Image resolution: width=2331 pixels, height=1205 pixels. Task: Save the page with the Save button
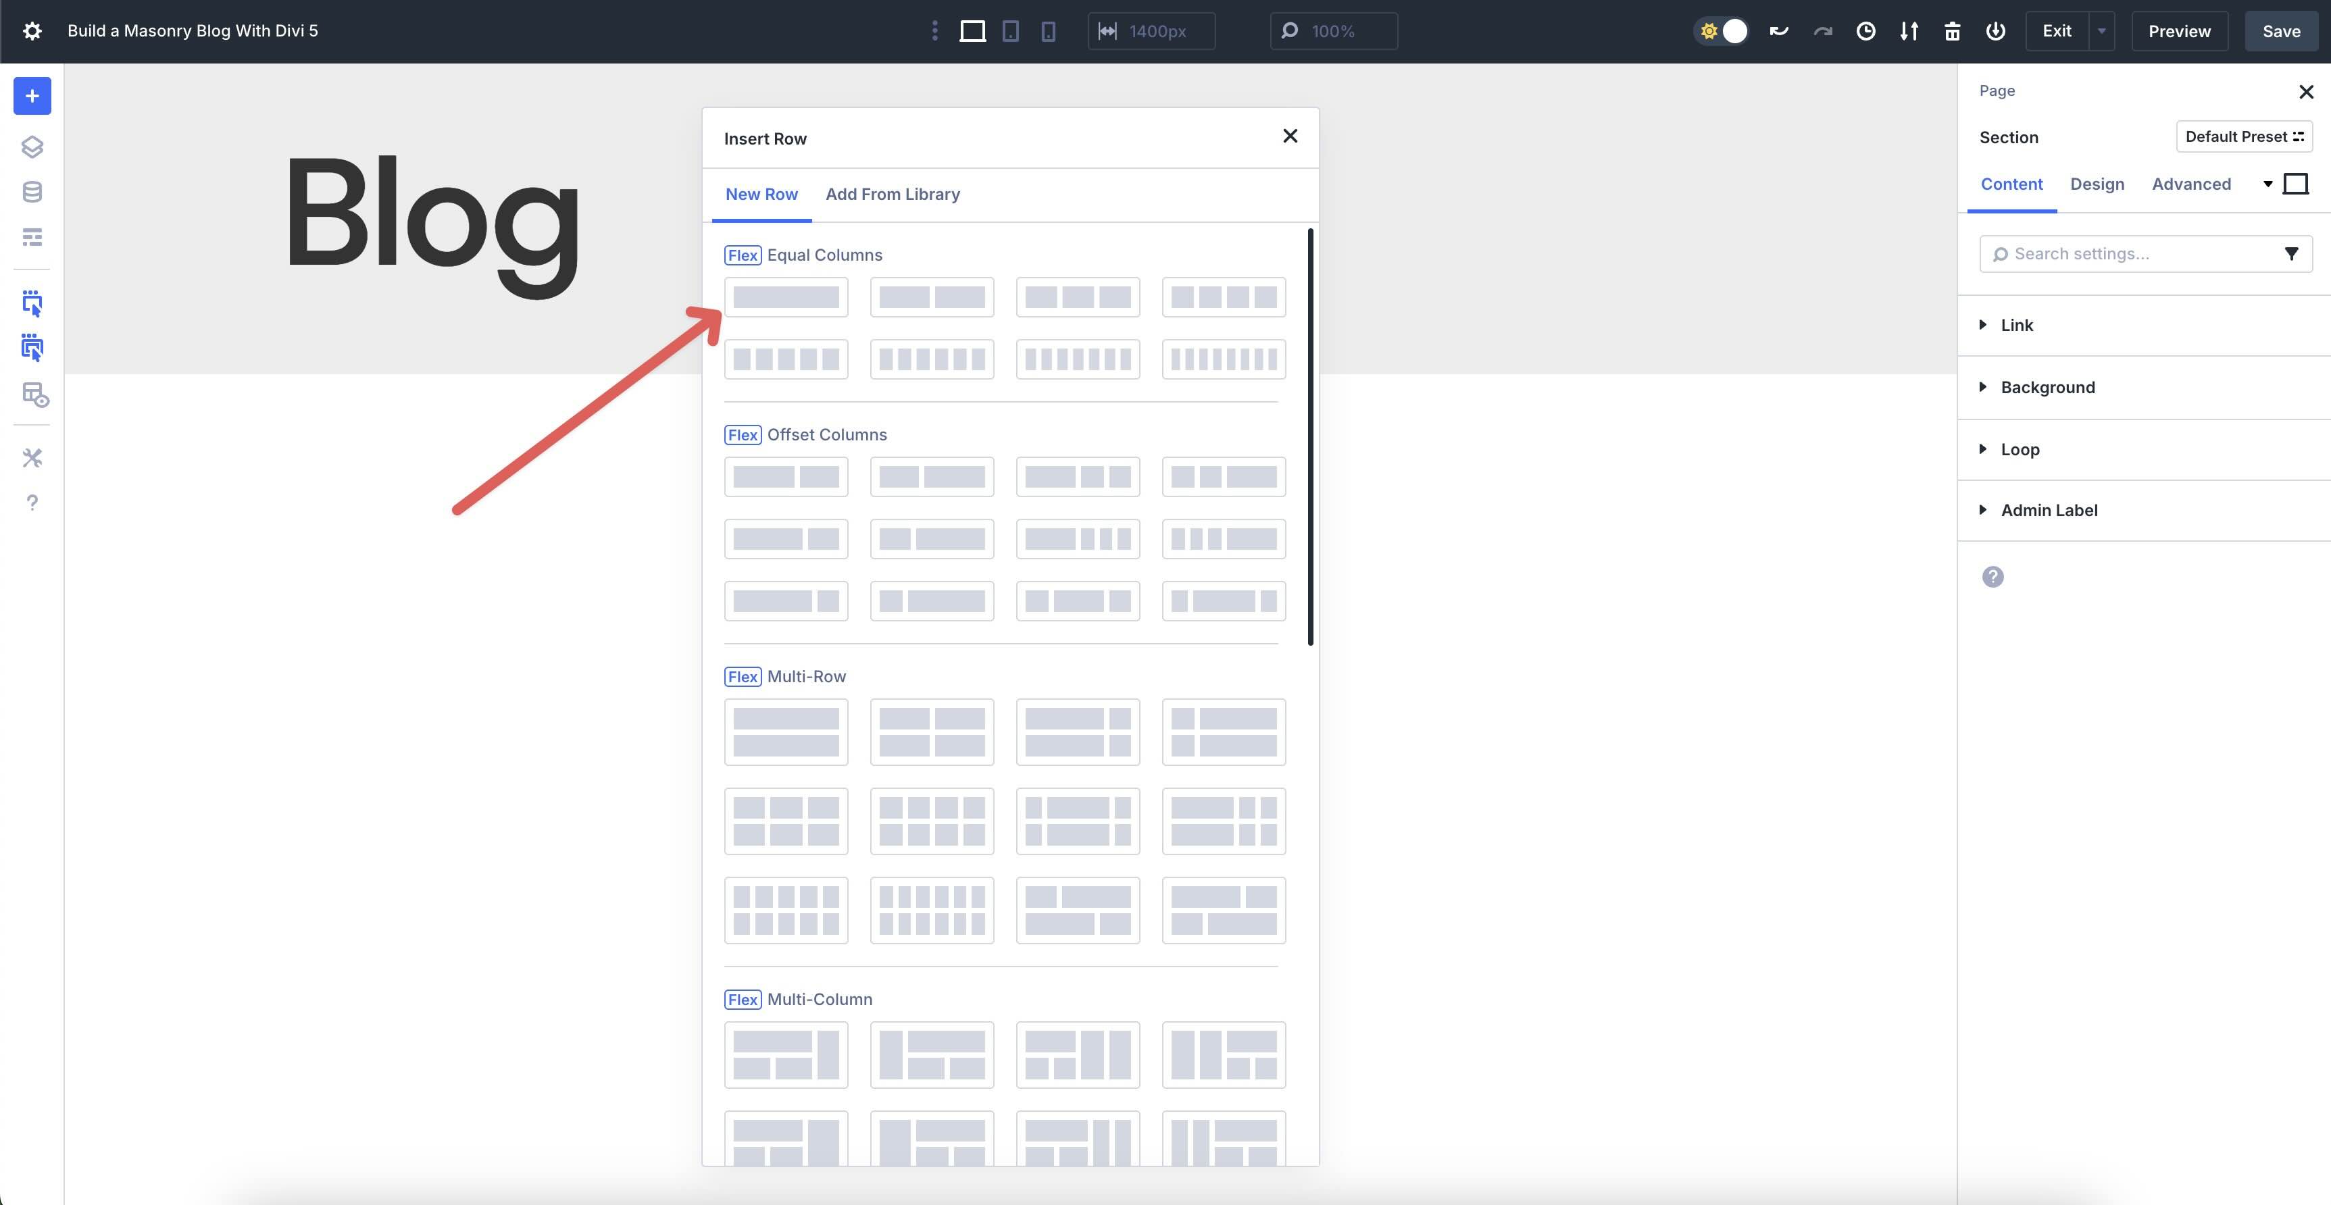coord(2281,30)
